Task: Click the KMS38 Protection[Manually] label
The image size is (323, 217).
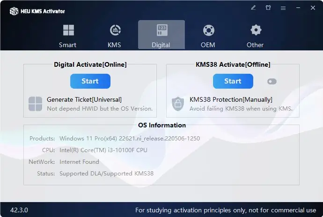Action: (231, 99)
